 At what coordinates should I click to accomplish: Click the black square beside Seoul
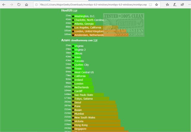(x=73, y=103)
